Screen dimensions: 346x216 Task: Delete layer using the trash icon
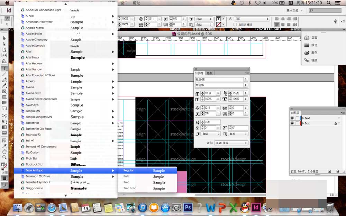[x=338, y=171]
